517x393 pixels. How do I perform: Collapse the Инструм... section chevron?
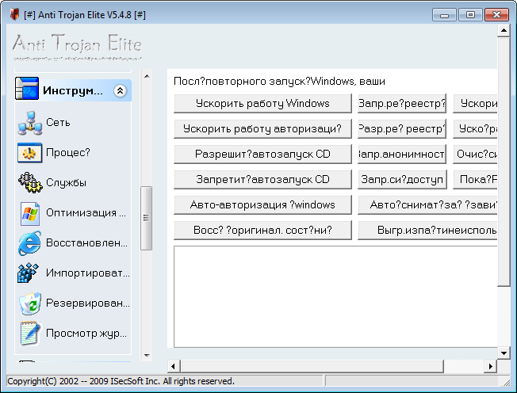coord(121,90)
